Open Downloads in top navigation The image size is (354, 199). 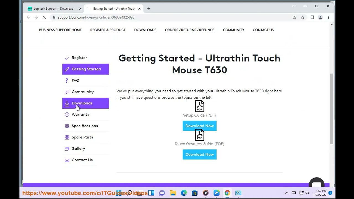point(145,30)
